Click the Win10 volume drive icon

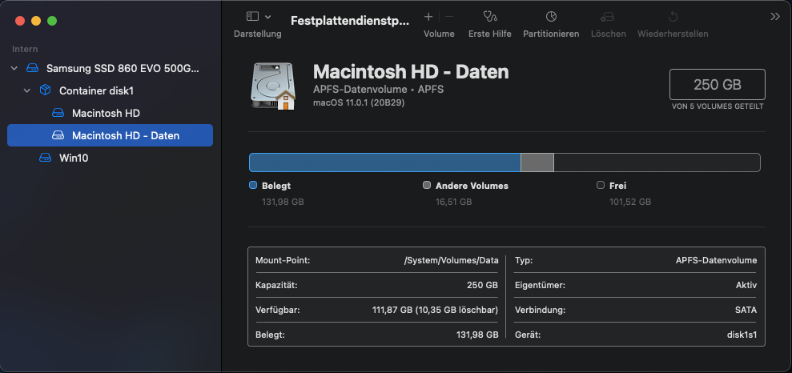(45, 158)
